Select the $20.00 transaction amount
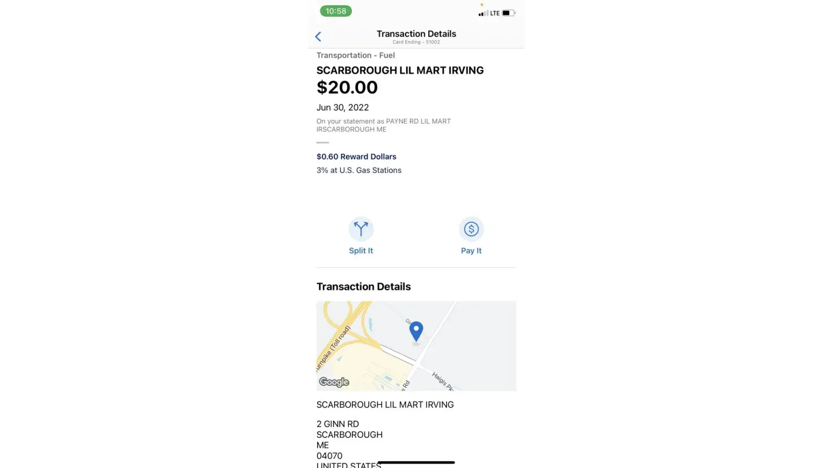 coord(347,88)
